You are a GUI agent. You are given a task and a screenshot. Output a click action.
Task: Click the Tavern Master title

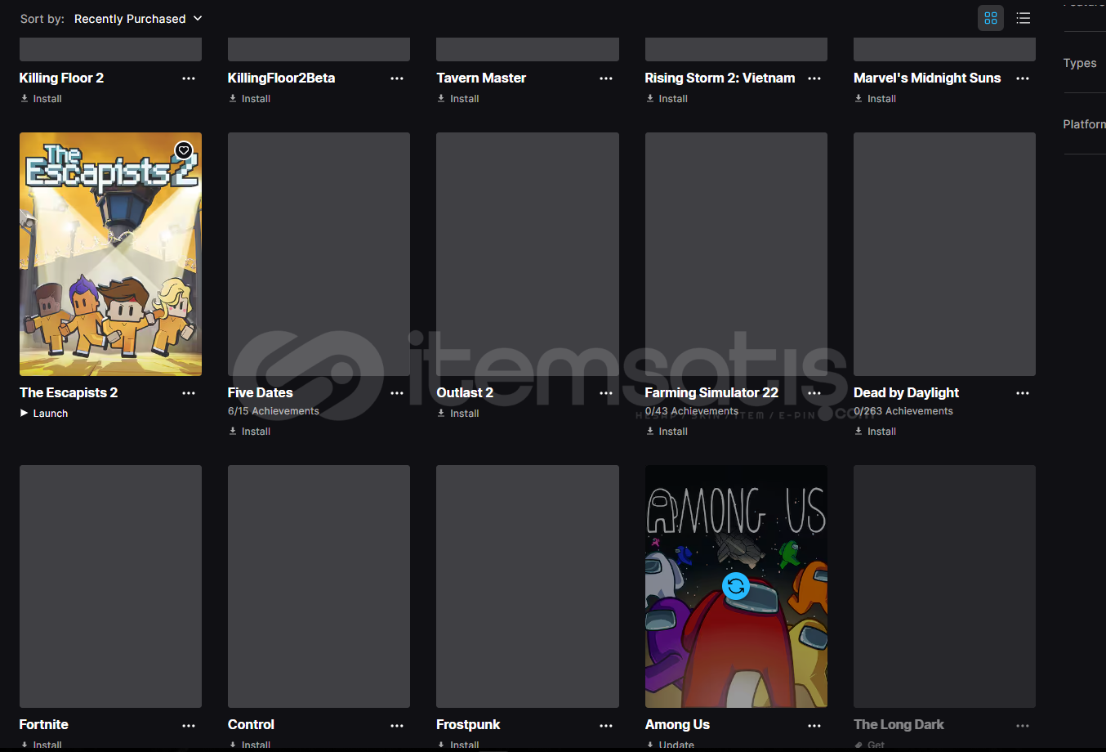[481, 78]
